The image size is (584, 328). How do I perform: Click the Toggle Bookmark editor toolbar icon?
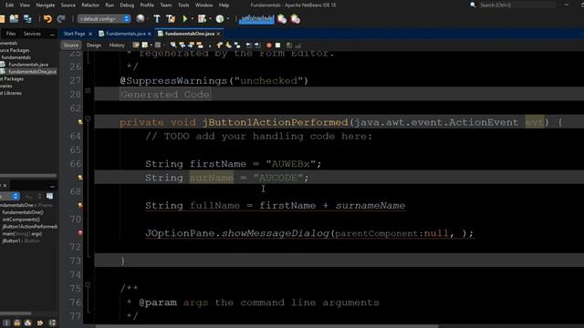coord(237,46)
